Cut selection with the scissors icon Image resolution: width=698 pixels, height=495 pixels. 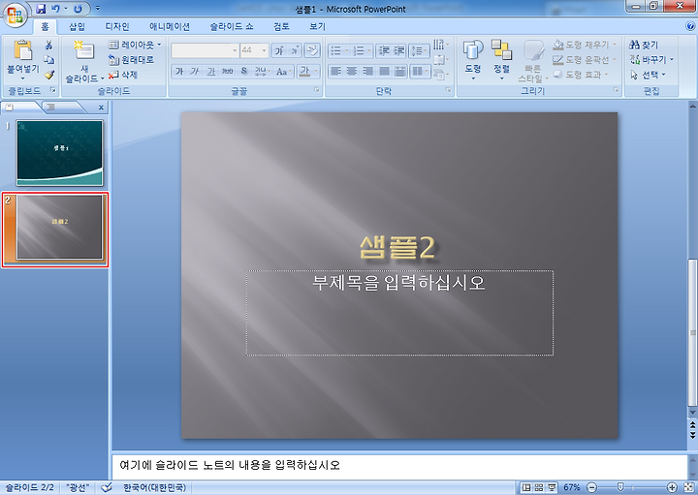[49, 45]
